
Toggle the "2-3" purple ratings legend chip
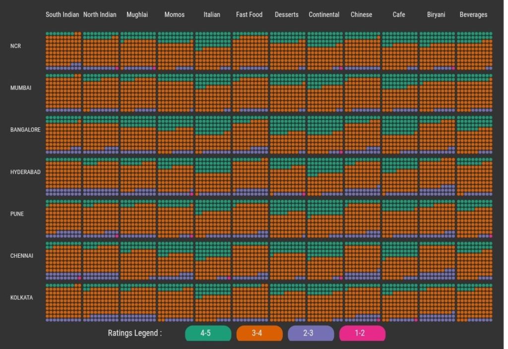(311, 333)
